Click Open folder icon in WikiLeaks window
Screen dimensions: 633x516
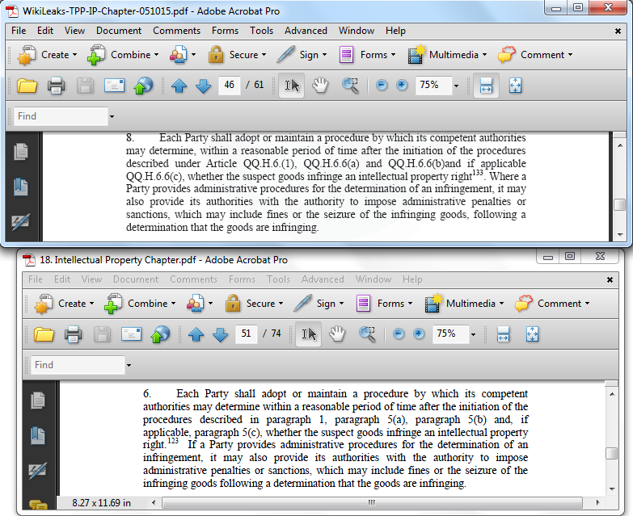point(27,86)
